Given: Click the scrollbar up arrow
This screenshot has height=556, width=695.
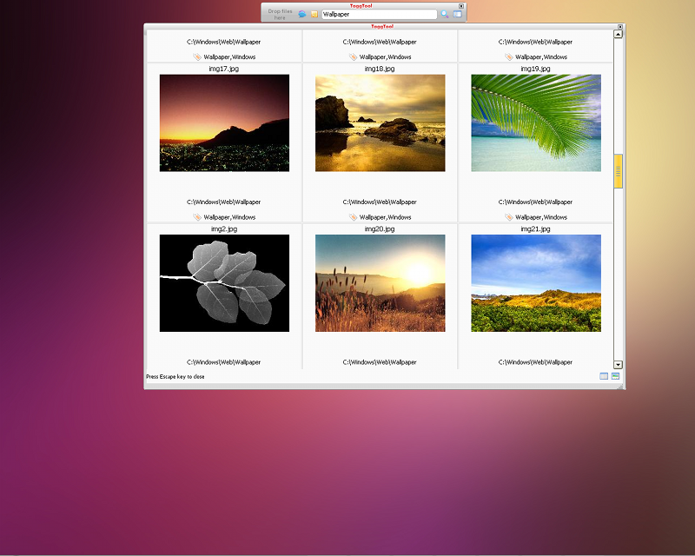Looking at the screenshot, I should pyautogui.click(x=619, y=34).
